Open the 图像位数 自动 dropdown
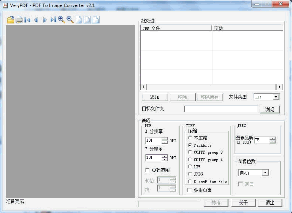The height and width of the screenshot is (213, 292). click(x=265, y=173)
